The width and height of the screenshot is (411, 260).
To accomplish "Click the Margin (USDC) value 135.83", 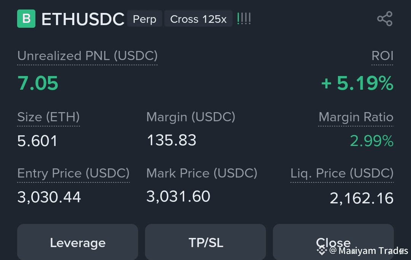I will (x=171, y=140).
